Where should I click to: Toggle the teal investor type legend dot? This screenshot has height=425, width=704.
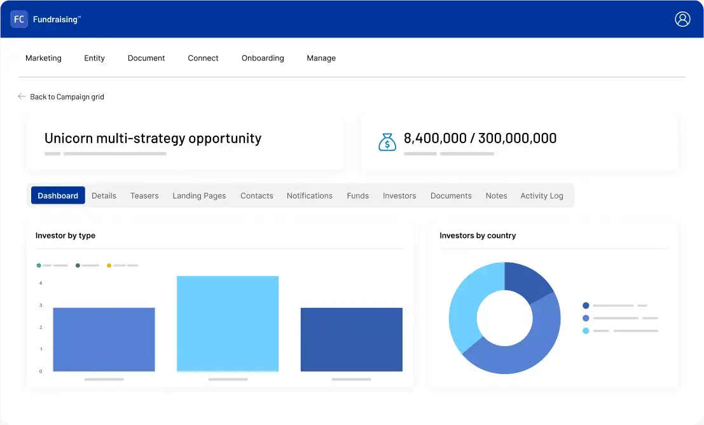[39, 265]
